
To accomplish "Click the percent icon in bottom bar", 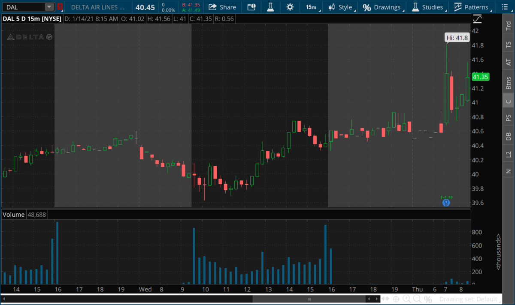I will (x=427, y=299).
